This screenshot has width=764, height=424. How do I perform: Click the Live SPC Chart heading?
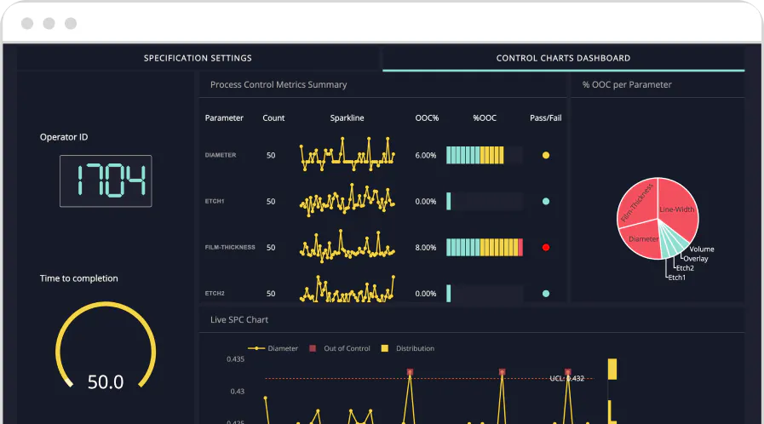click(x=239, y=320)
